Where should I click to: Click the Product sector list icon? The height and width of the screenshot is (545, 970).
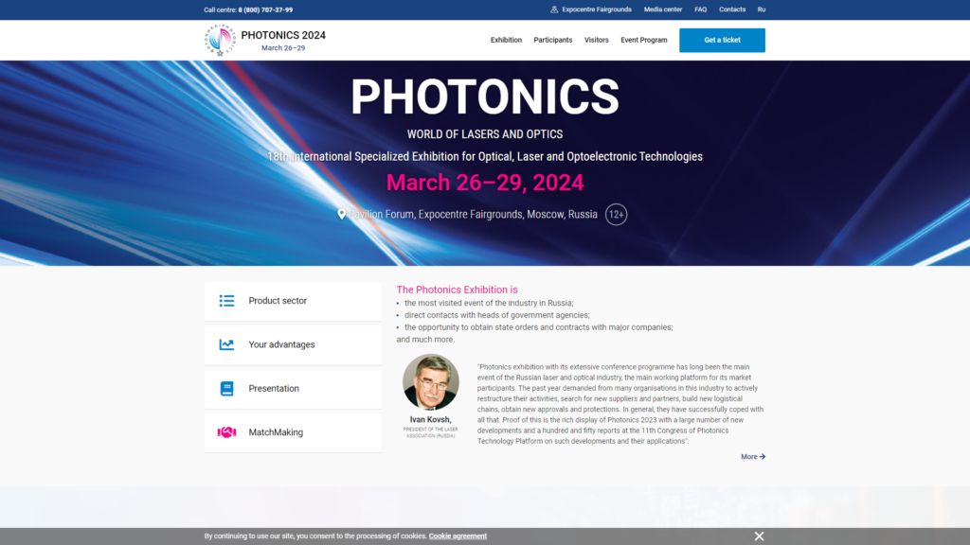226,301
